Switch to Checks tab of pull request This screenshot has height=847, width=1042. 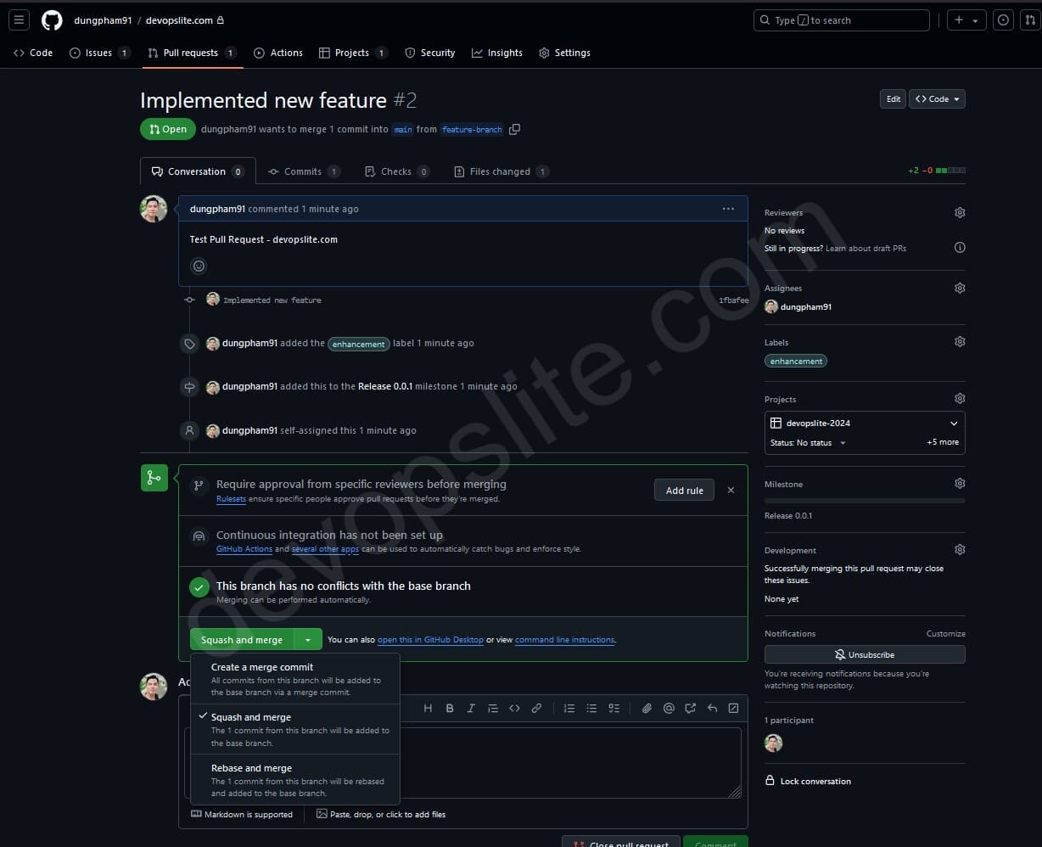[396, 171]
